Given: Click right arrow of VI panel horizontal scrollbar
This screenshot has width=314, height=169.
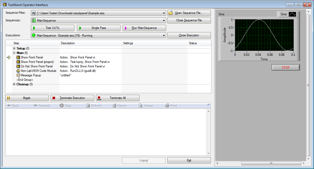Looking at the screenshot, I should (304, 163).
